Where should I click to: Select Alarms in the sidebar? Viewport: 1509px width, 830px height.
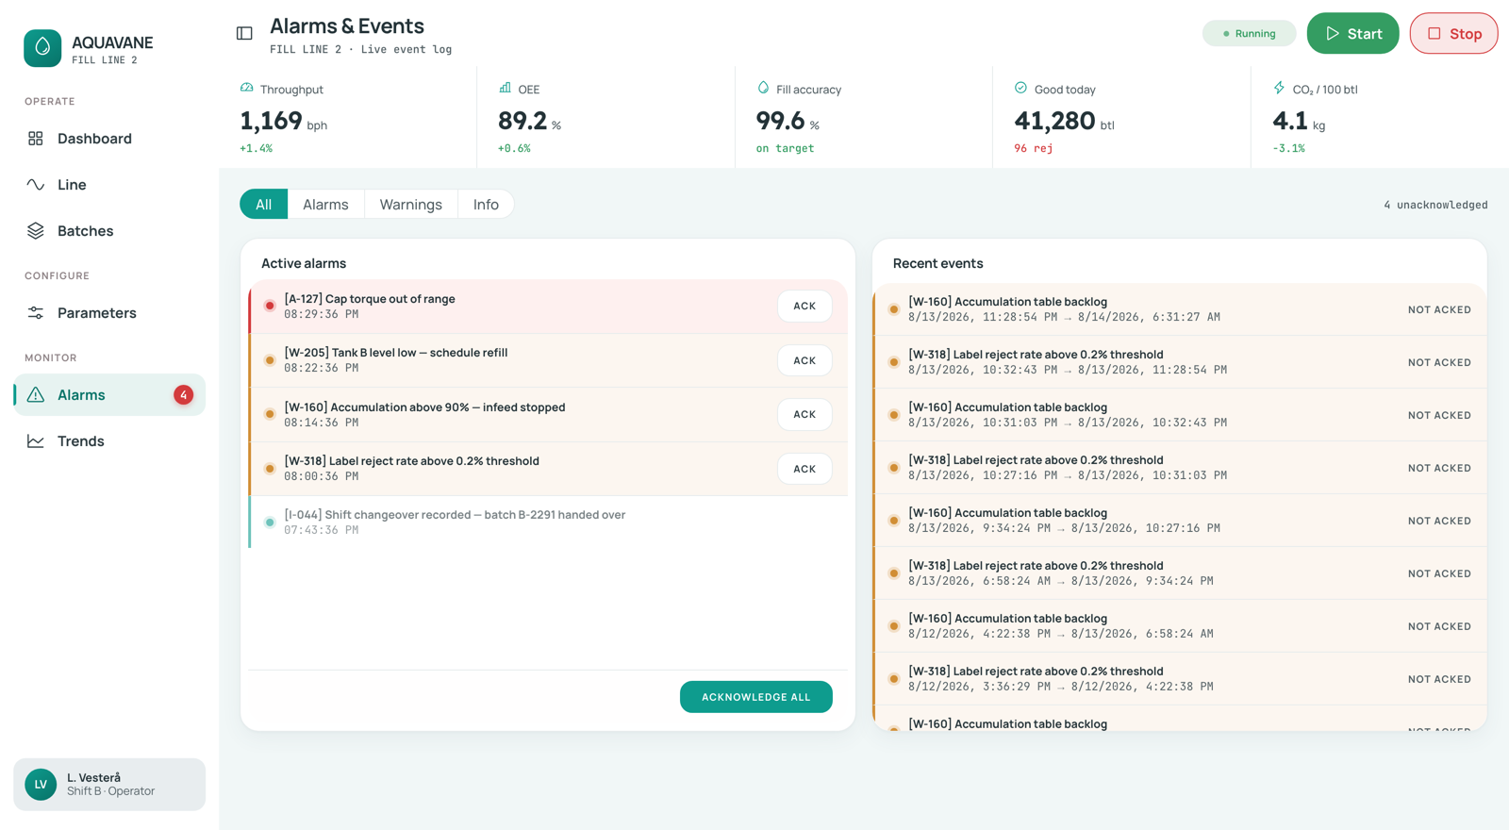point(109,395)
